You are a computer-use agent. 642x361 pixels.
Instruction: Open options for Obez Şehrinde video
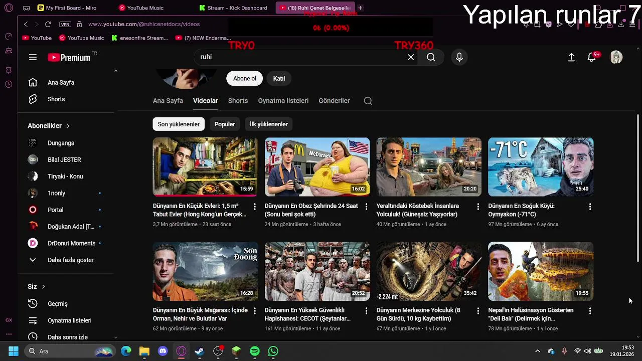[x=366, y=207]
